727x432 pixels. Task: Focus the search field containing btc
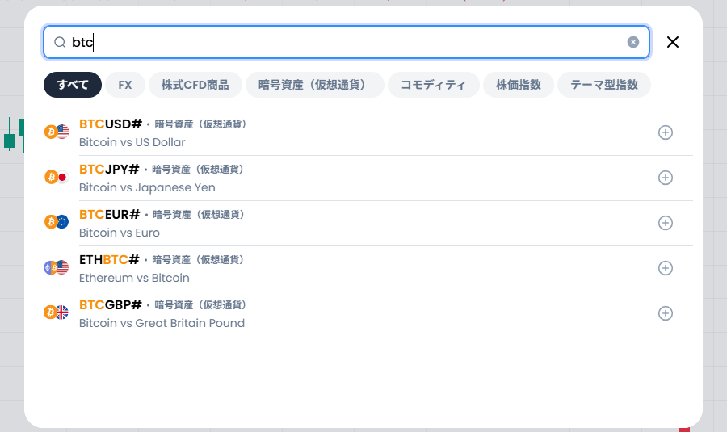pyautogui.click(x=347, y=42)
